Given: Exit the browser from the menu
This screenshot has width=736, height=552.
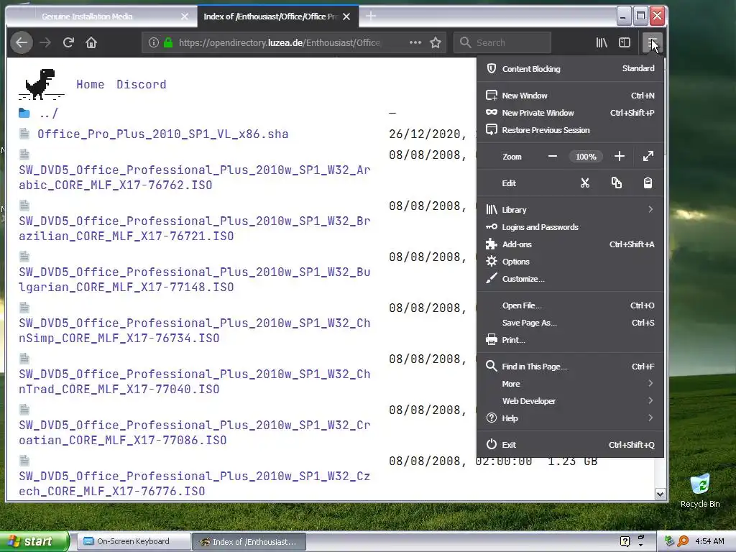Looking at the screenshot, I should [x=570, y=445].
